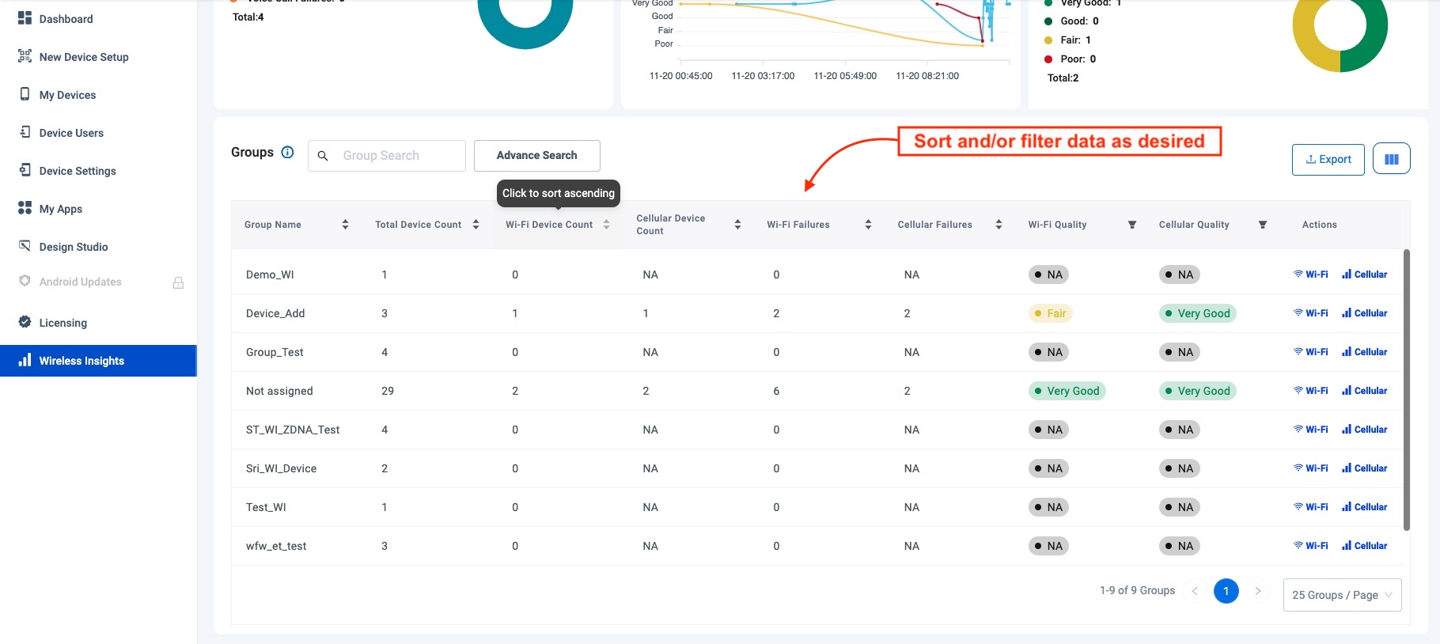Open the column chooser icon button

point(1391,159)
